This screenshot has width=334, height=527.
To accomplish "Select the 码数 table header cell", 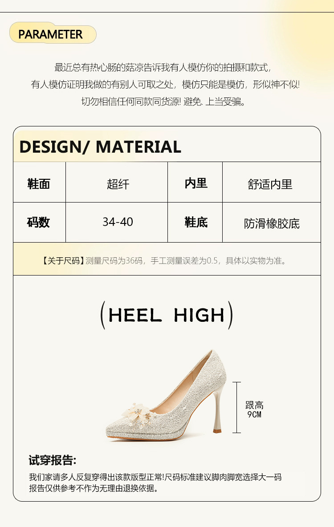I will (x=39, y=222).
